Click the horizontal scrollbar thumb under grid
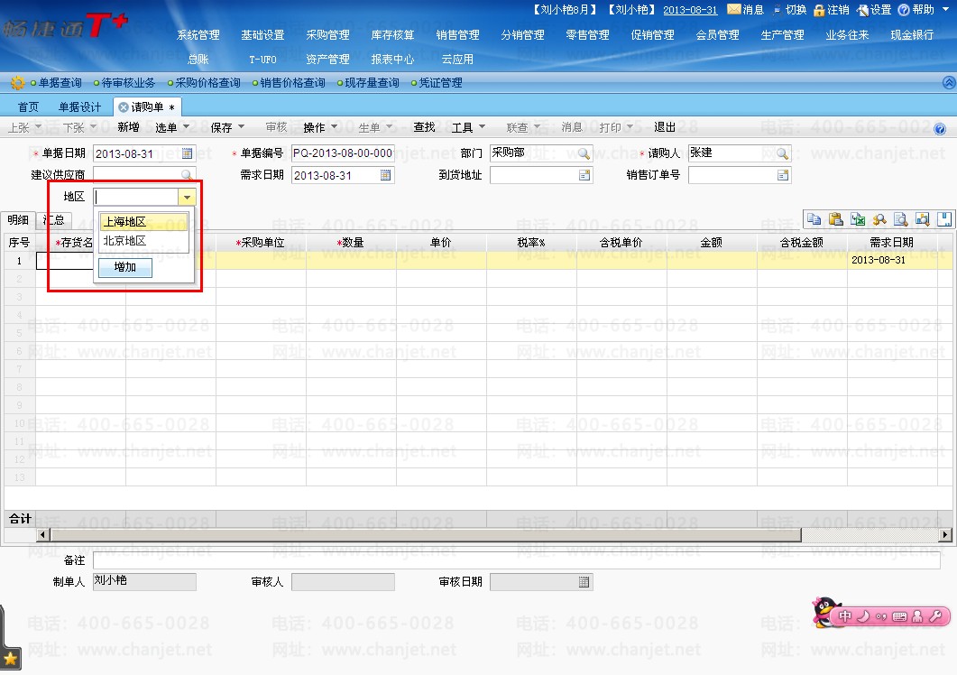Viewport: 957px width, 675px height. coord(426,535)
